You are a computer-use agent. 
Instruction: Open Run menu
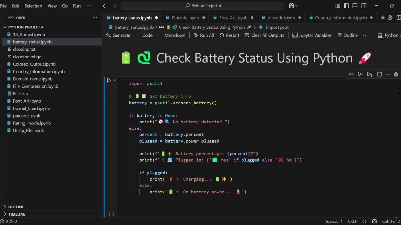tap(77, 6)
